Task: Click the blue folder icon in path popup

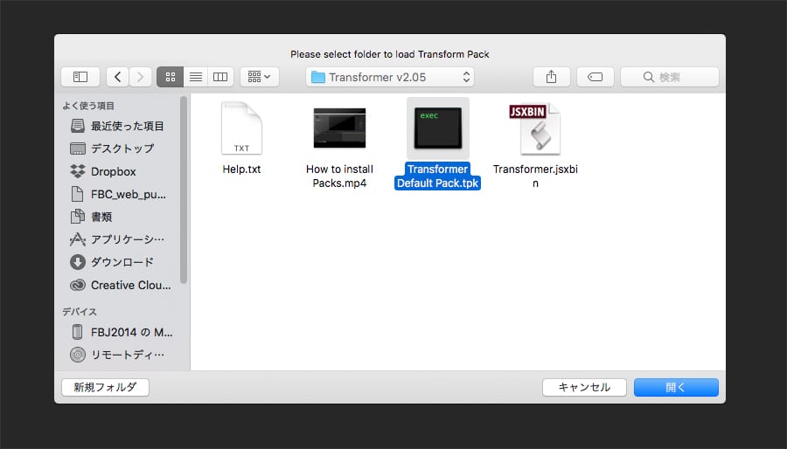Action: (318, 77)
